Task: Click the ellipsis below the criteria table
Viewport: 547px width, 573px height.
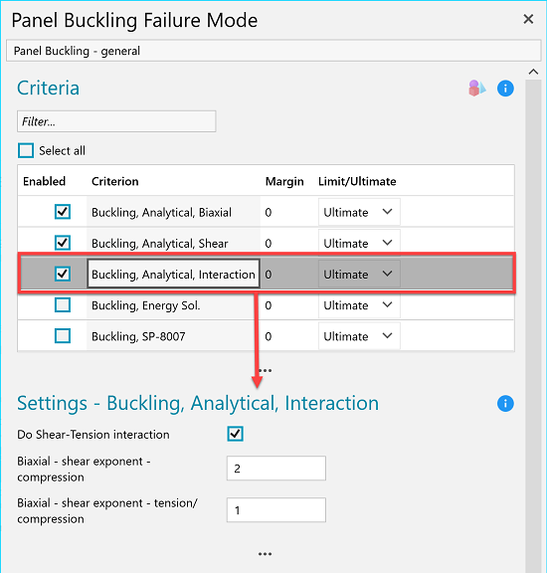Action: click(265, 370)
